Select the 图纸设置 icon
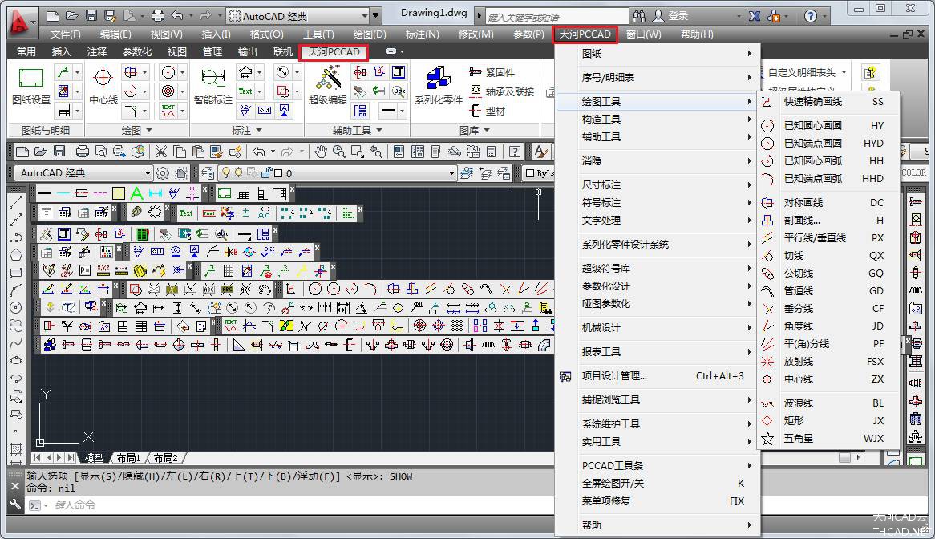Screen dimensions: 935x539 pos(30,84)
